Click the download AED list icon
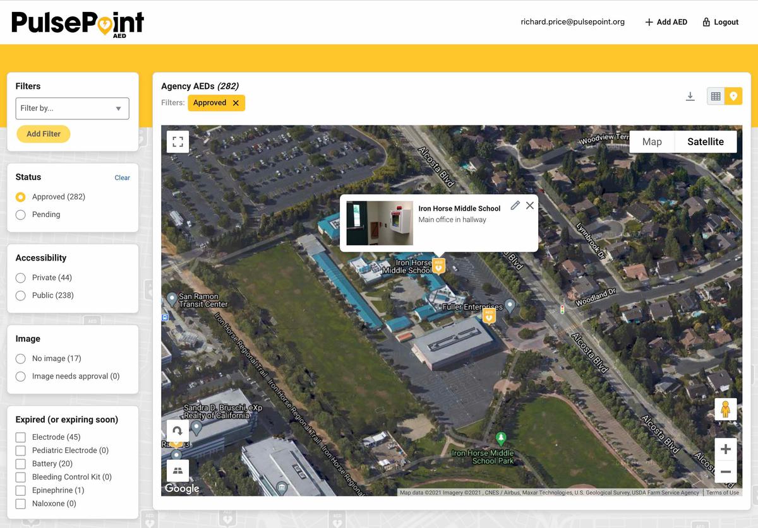Viewport: 758px width, 528px height. point(690,97)
